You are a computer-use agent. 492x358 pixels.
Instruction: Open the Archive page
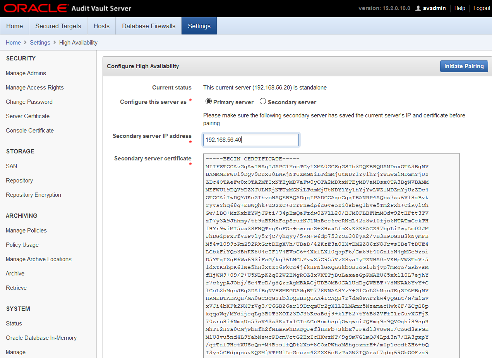[15, 274]
